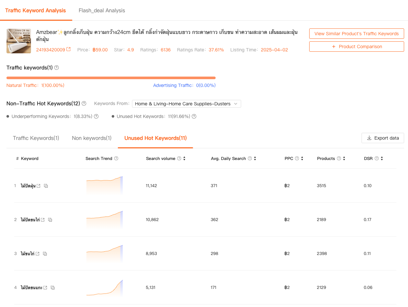Copy the keyword ไม้ปัดขนไก่
This screenshot has height=307, width=408.
[x=50, y=220]
